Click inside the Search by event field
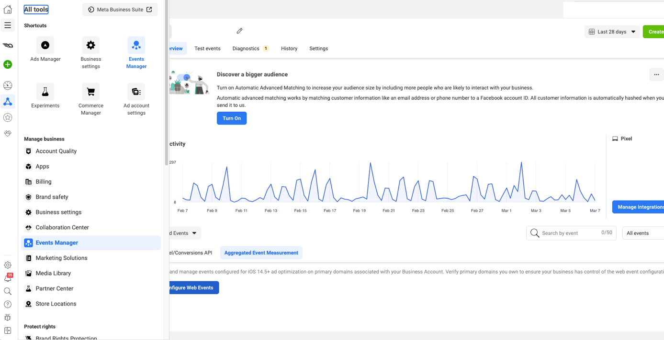This screenshot has width=664, height=340. tap(565, 233)
